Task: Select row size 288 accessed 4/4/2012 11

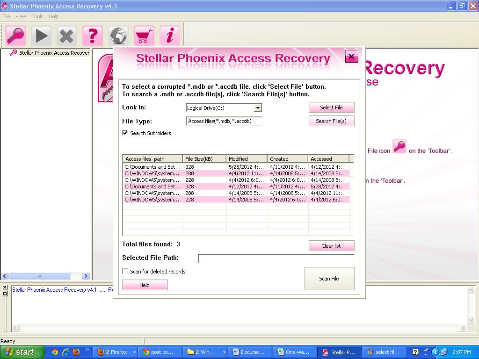Action: 236,193
